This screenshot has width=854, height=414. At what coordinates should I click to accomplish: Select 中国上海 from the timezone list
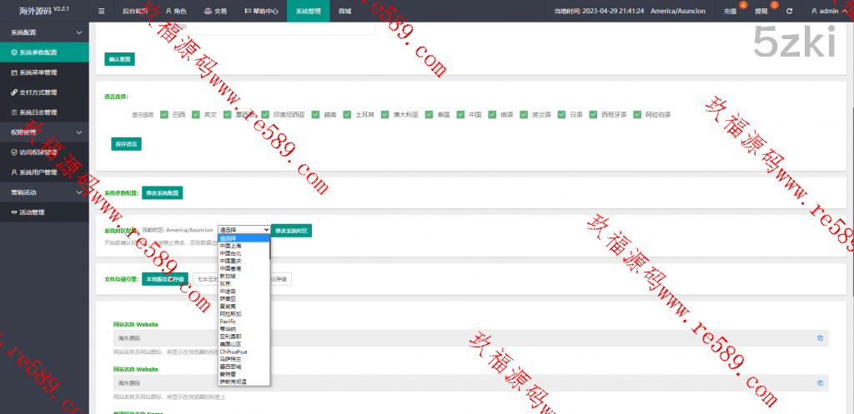pos(231,246)
